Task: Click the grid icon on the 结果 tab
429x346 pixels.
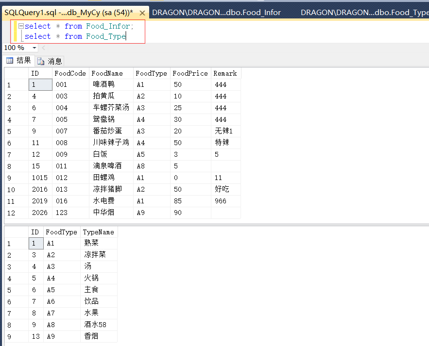Action: pyautogui.click(x=10, y=61)
